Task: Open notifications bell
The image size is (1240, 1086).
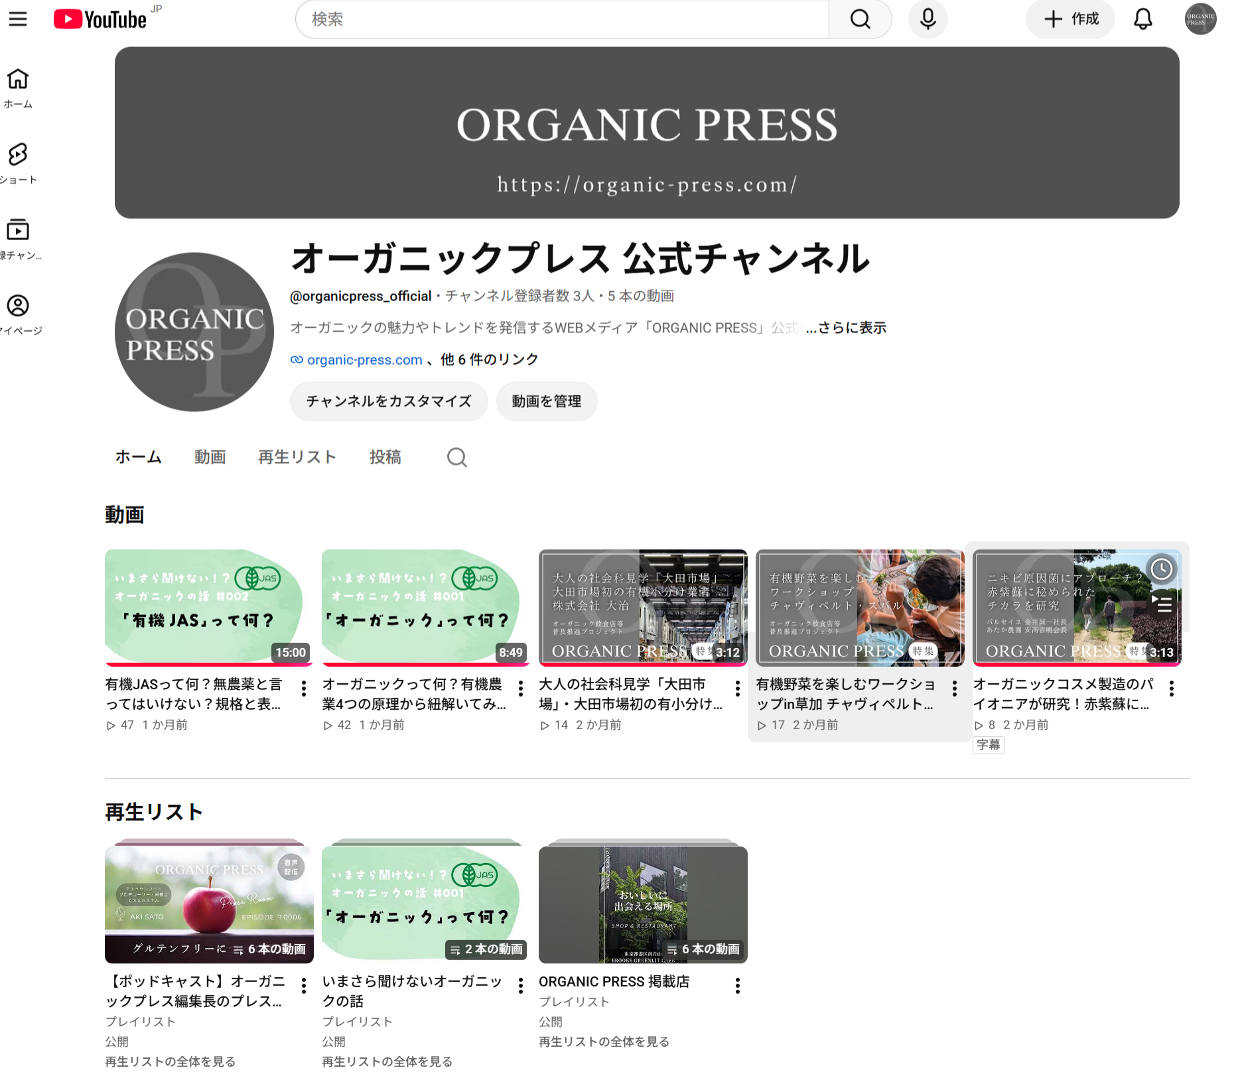Action: pyautogui.click(x=1142, y=19)
